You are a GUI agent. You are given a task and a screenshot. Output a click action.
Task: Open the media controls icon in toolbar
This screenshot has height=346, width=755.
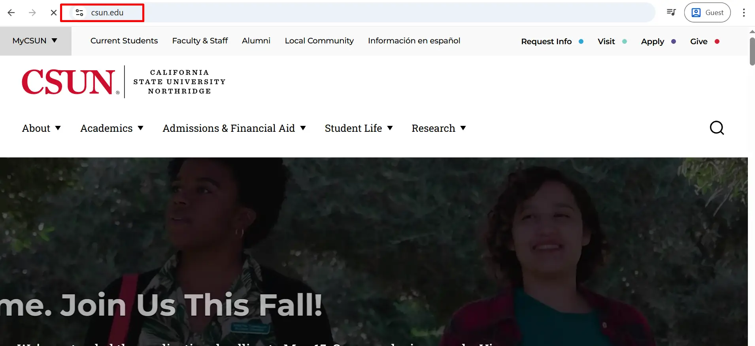[671, 13]
